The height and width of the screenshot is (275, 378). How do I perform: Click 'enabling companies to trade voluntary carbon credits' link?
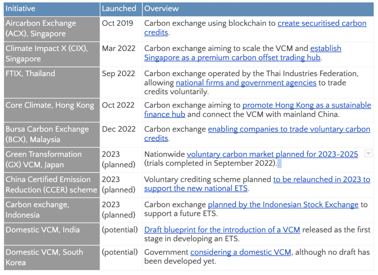pyautogui.click(x=289, y=129)
